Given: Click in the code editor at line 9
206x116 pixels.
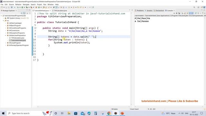Looking at the screenshot, I should 84,37.
